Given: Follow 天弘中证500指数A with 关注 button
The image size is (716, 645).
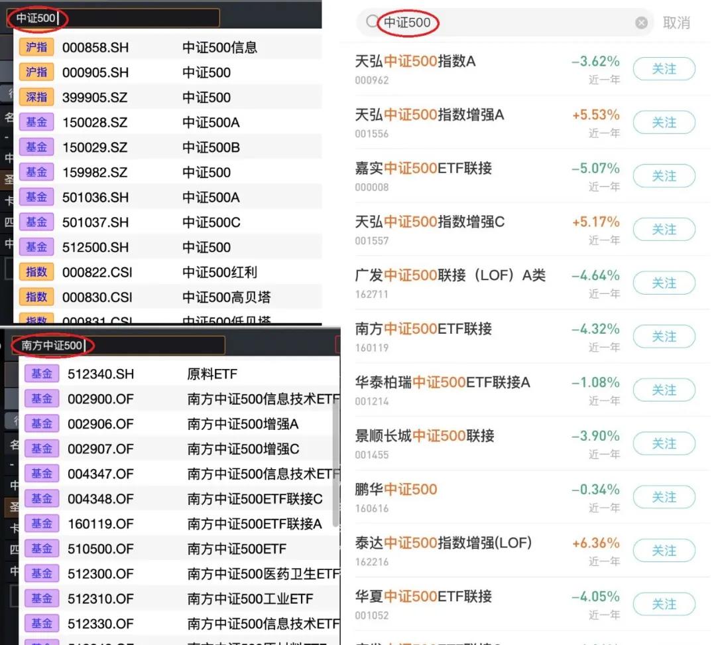Looking at the screenshot, I should (x=664, y=68).
